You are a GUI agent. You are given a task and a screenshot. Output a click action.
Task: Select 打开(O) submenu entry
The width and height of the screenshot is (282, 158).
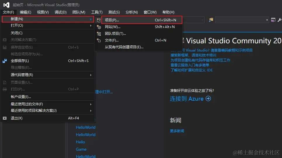pyautogui.click(x=48, y=25)
